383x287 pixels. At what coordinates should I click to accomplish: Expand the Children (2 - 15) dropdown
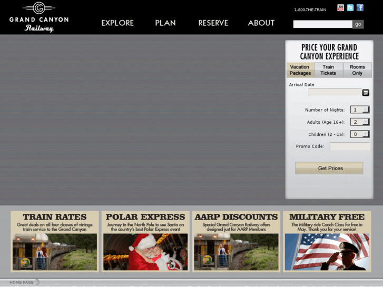pyautogui.click(x=360, y=134)
